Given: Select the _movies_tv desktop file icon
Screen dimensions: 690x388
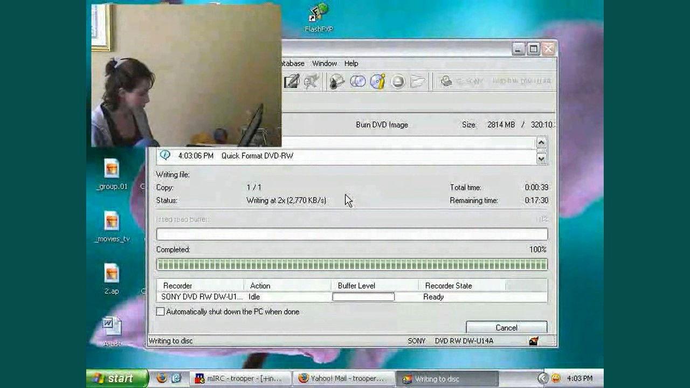Looking at the screenshot, I should pos(112,221).
